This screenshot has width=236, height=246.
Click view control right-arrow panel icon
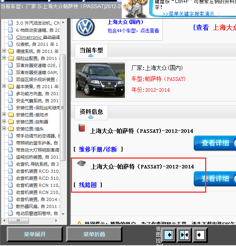tap(169, 235)
